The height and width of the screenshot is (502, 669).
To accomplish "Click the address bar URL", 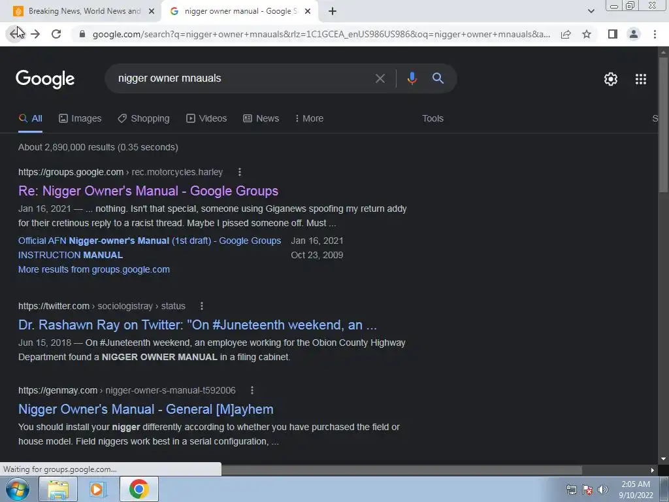I will 321,34.
